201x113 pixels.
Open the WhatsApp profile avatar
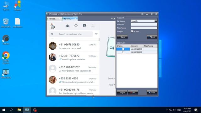[x=52, y=26]
